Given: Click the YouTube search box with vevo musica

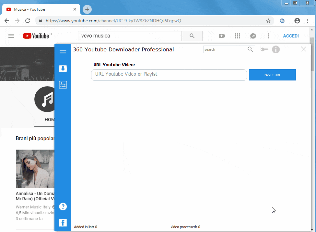Looking at the screenshot, I should click(130, 36).
